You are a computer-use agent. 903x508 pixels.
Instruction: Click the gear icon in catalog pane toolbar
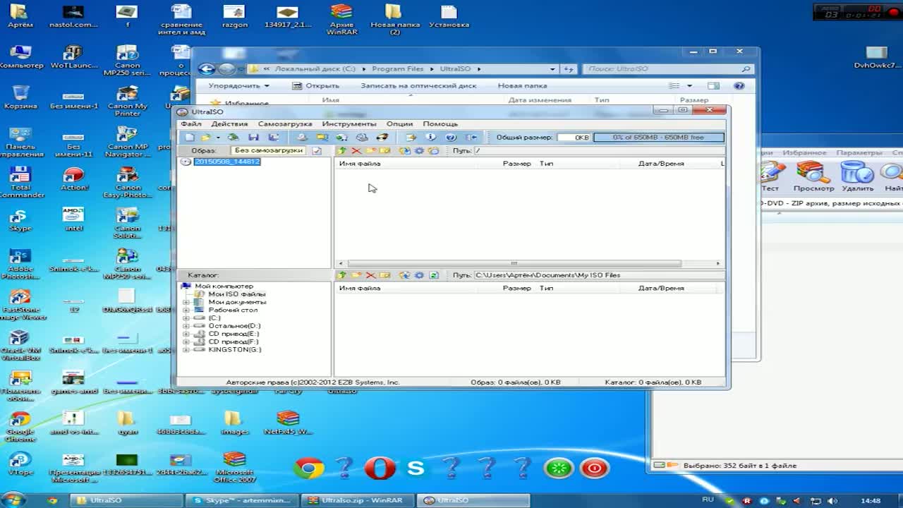pos(419,275)
